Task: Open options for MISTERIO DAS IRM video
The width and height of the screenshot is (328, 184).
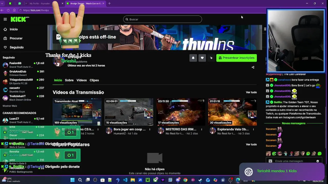Action: 202,129
